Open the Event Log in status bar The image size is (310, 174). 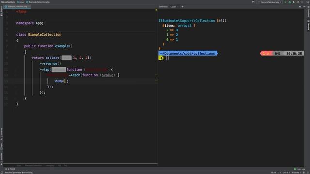point(299,169)
